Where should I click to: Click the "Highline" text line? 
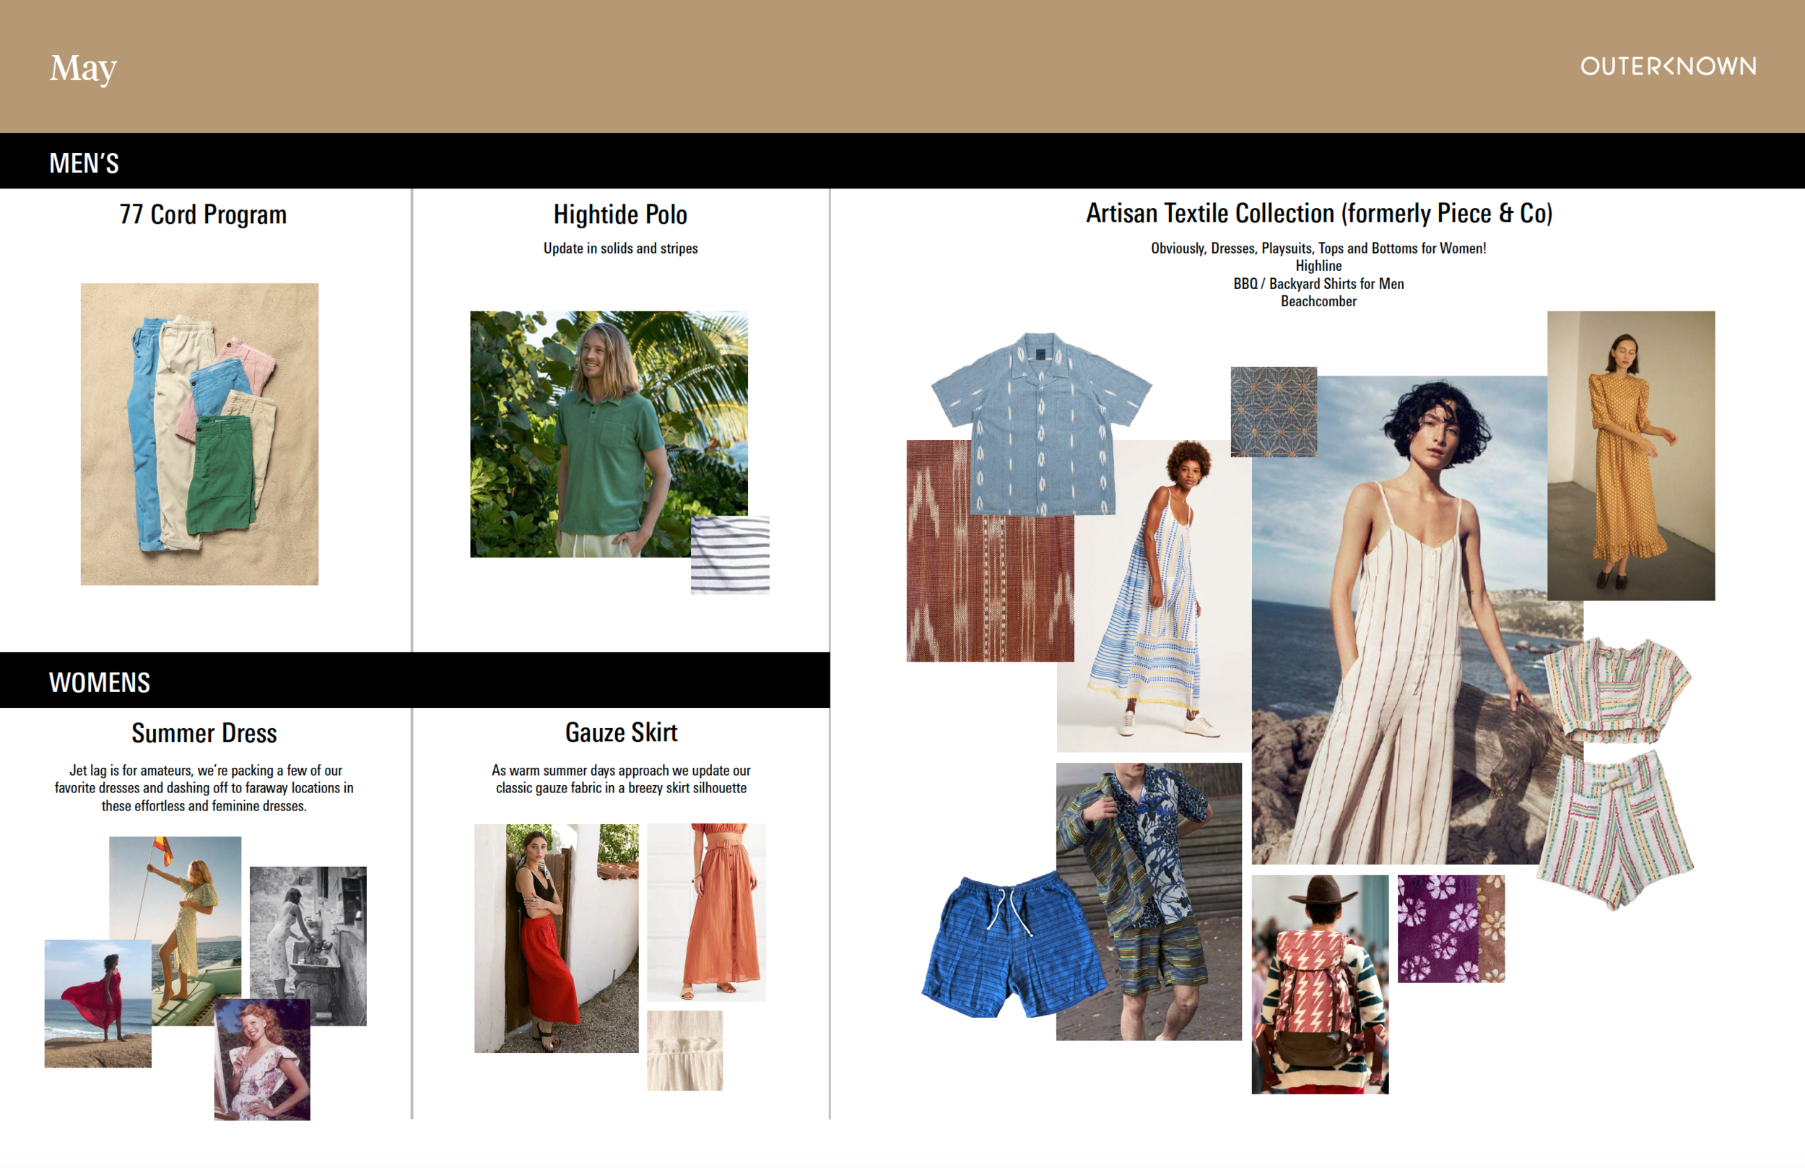click(1318, 267)
